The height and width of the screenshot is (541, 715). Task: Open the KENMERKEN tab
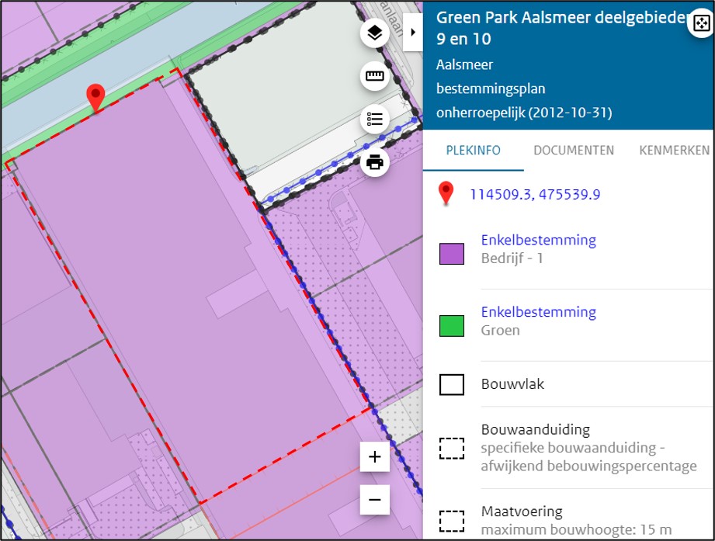point(674,151)
